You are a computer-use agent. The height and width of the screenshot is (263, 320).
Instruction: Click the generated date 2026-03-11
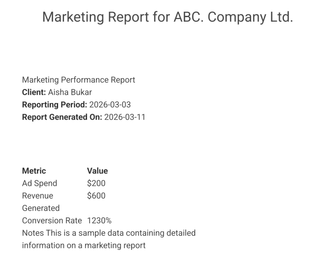(x=125, y=117)
